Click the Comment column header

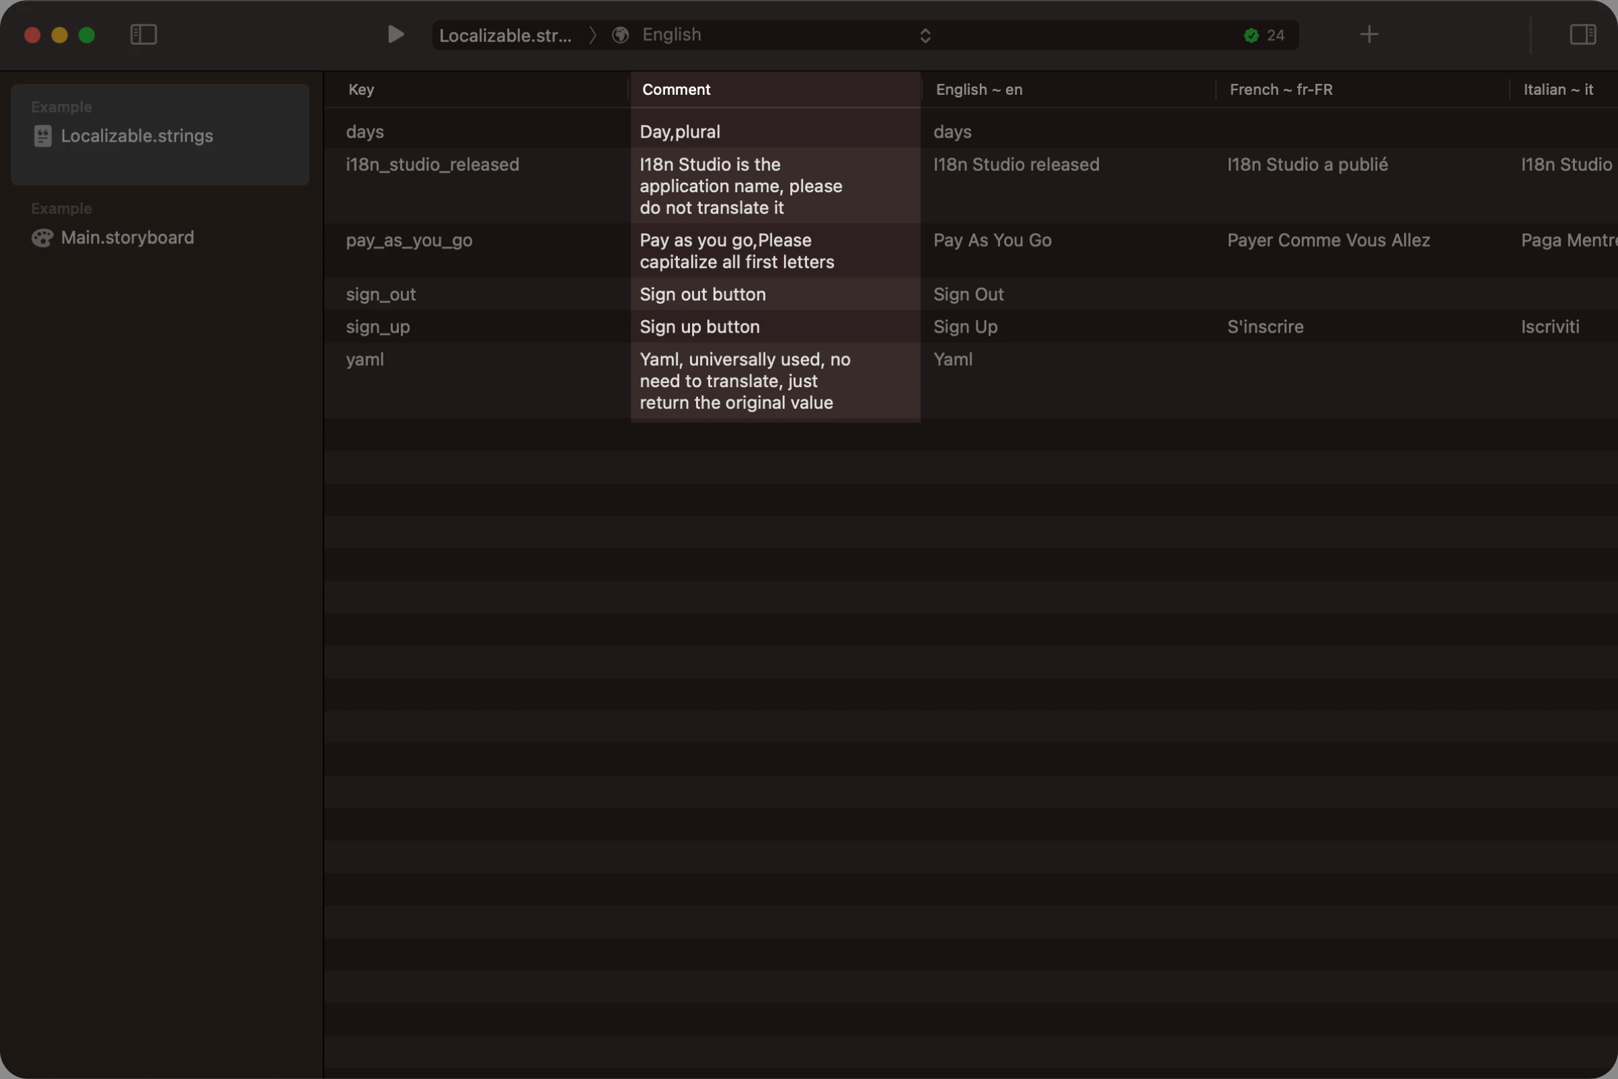(x=676, y=89)
